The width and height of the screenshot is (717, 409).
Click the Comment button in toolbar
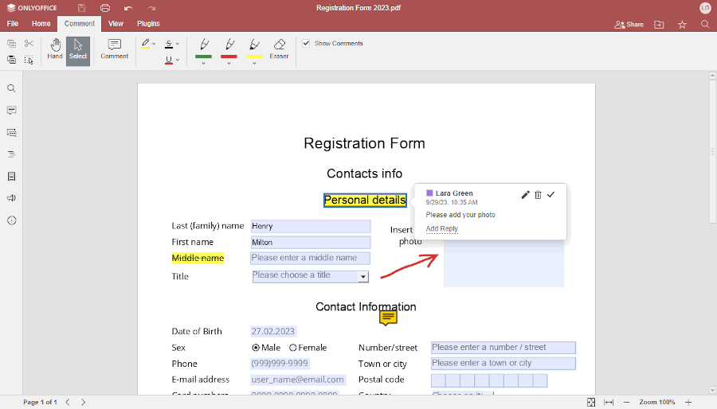[x=114, y=49]
